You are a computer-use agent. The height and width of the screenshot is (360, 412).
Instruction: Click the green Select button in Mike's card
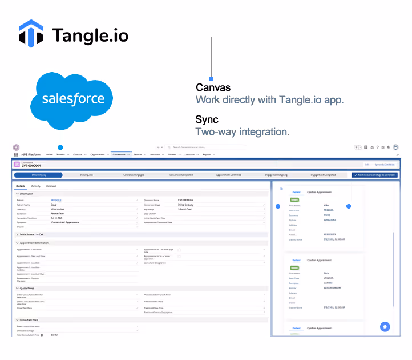pyautogui.click(x=294, y=200)
